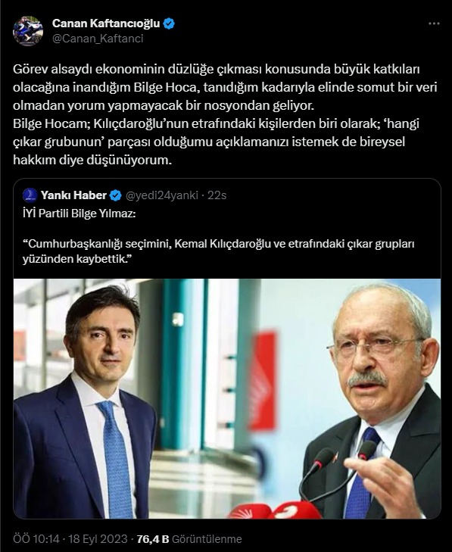The height and width of the screenshot is (552, 452).
Task: Click the İYİ Partili Bilge Yılmaz line
Action: pyautogui.click(x=79, y=214)
